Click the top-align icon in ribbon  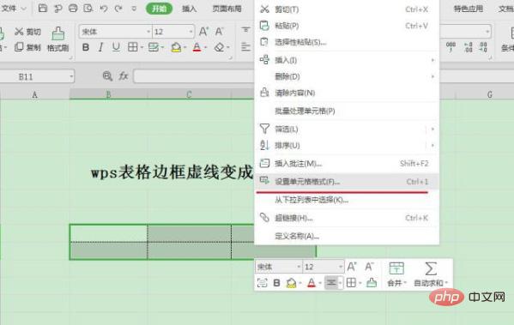click(x=246, y=30)
